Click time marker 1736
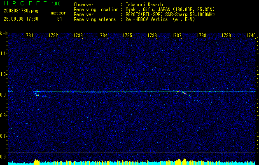This screenshot has width=259, height=165. [152, 35]
